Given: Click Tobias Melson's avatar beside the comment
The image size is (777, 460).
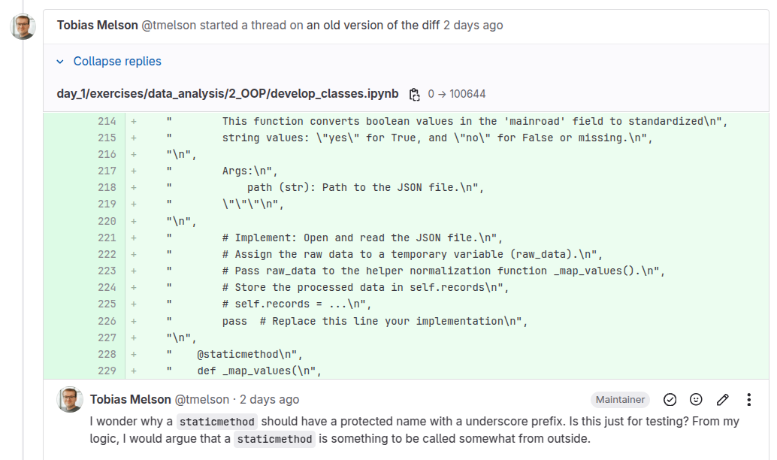Looking at the screenshot, I should pos(70,400).
